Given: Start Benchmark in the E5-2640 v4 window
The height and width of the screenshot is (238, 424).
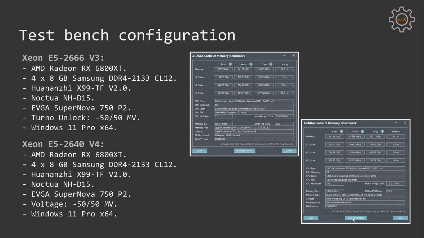Looking at the screenshot, I should click(244, 151).
